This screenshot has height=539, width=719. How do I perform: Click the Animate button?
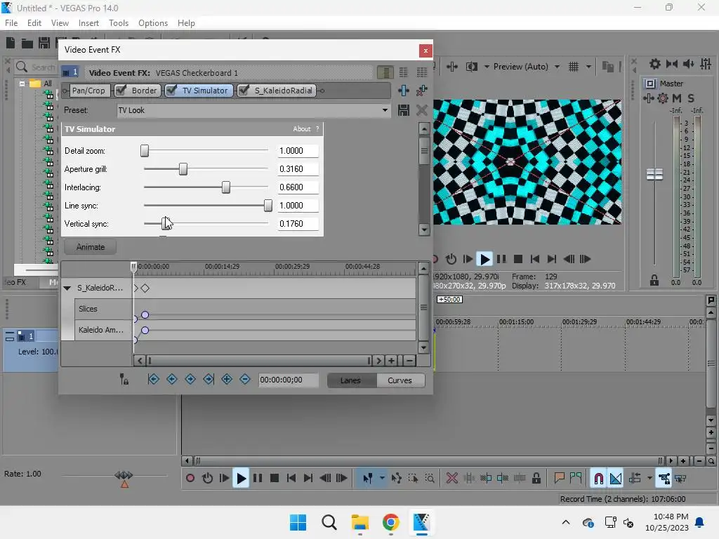tap(91, 247)
